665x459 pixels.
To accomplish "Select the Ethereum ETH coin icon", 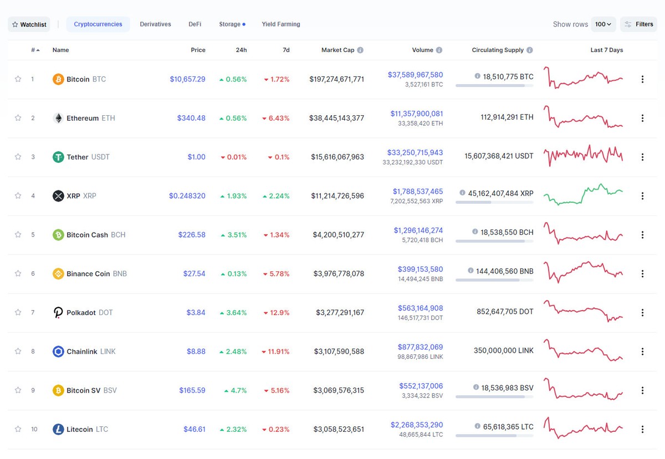I will (x=58, y=118).
